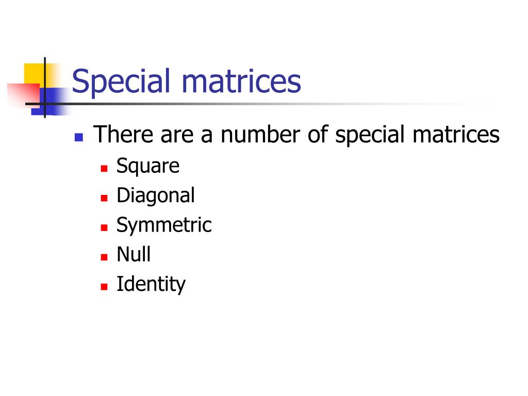
Task: Click the 'Diagonal' list item
Action: [x=156, y=195]
